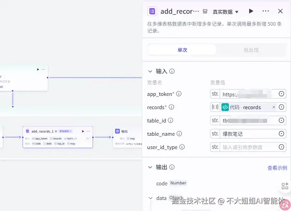Open the str. type selector for table_id
The height and width of the screenshot is (211, 291).
[x=215, y=121]
